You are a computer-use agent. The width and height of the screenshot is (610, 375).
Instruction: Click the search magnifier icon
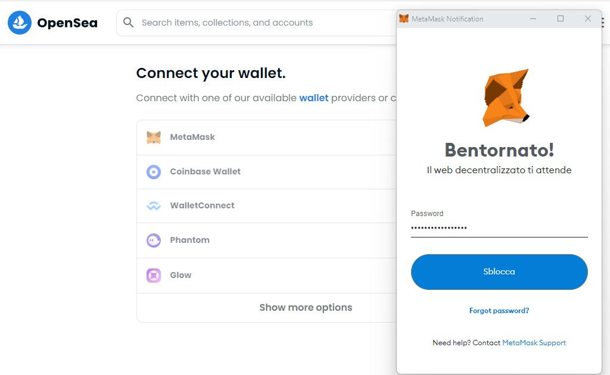tap(129, 23)
